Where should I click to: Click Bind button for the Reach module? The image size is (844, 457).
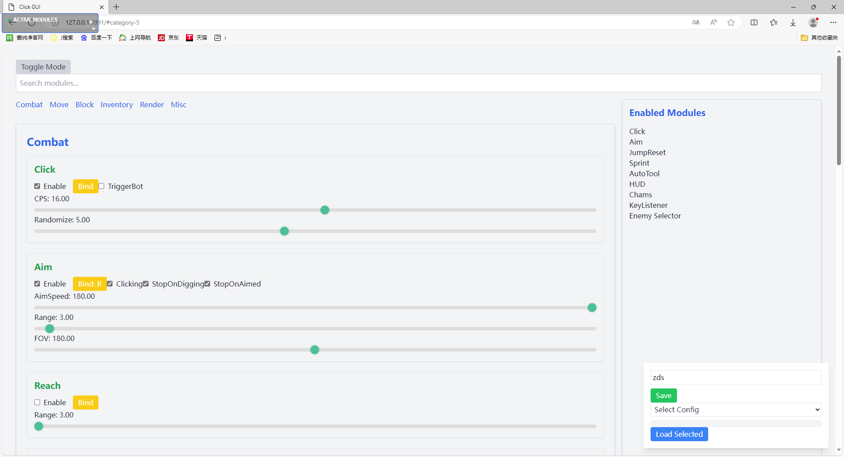coord(86,403)
